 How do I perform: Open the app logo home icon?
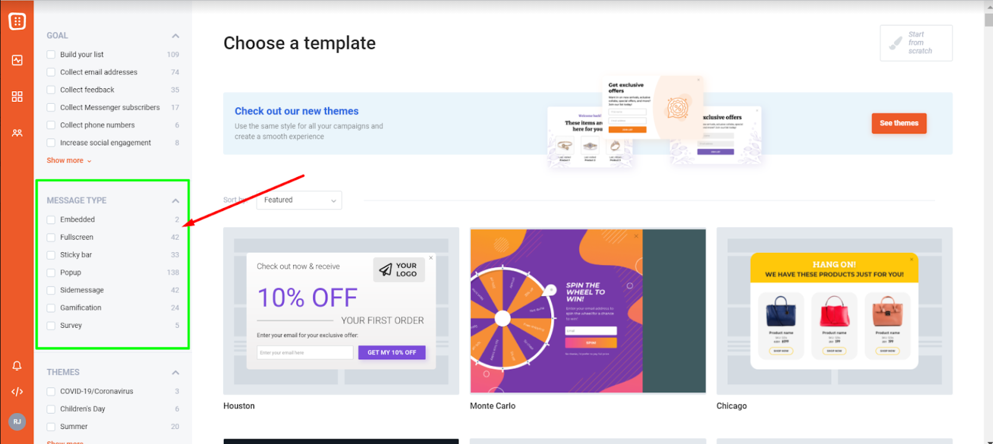click(17, 21)
